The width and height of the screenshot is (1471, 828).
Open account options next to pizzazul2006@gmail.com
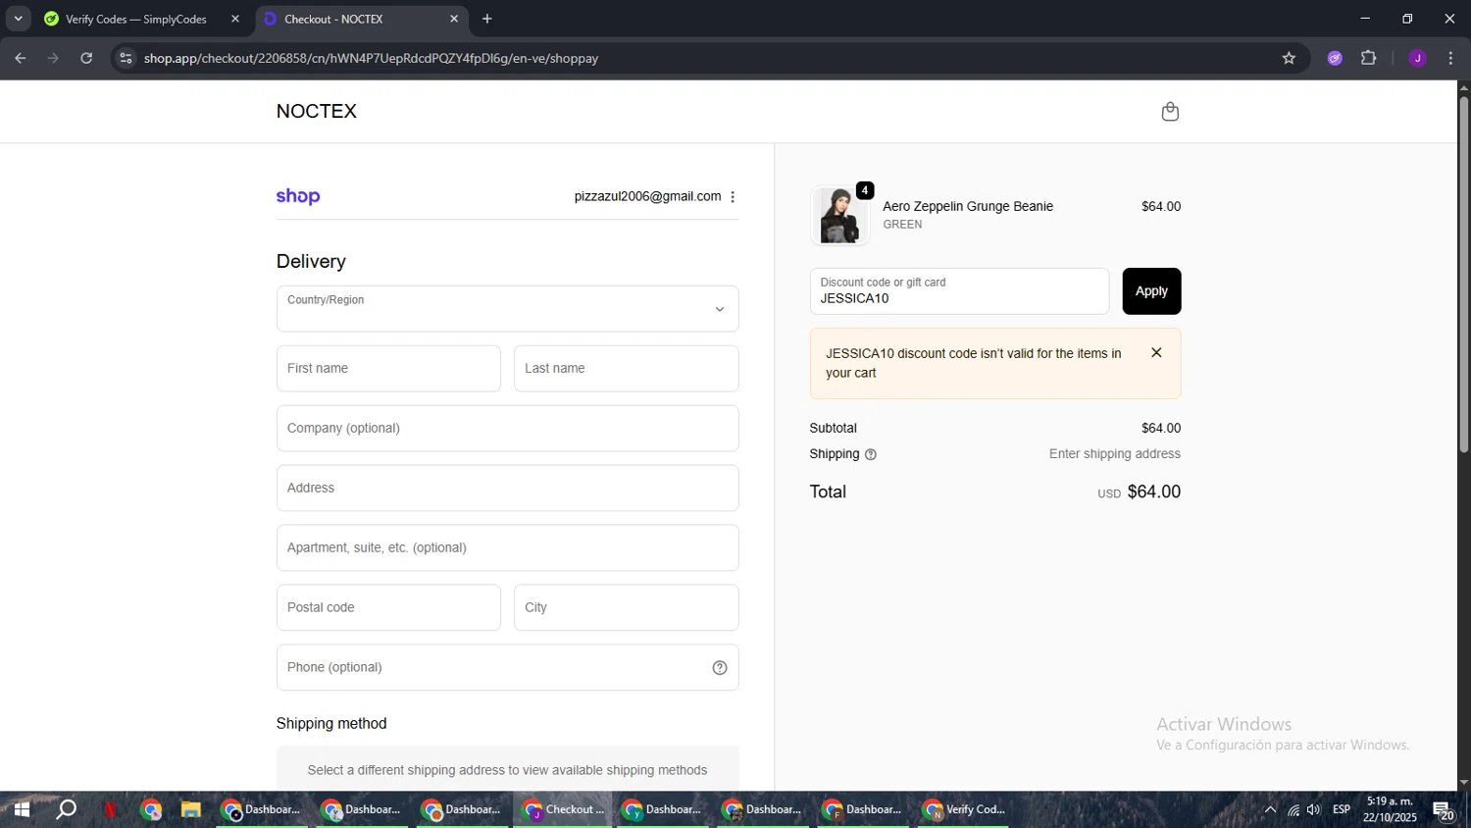click(x=733, y=197)
